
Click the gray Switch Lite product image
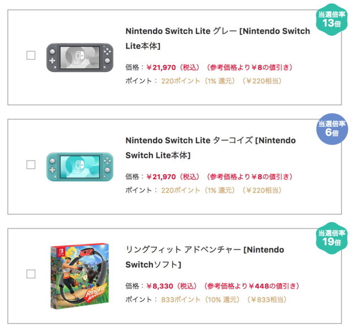click(x=80, y=56)
